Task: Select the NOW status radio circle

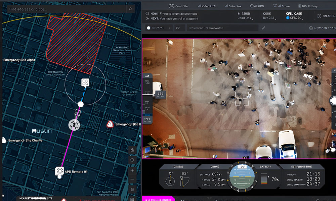Action: pyautogui.click(x=148, y=14)
